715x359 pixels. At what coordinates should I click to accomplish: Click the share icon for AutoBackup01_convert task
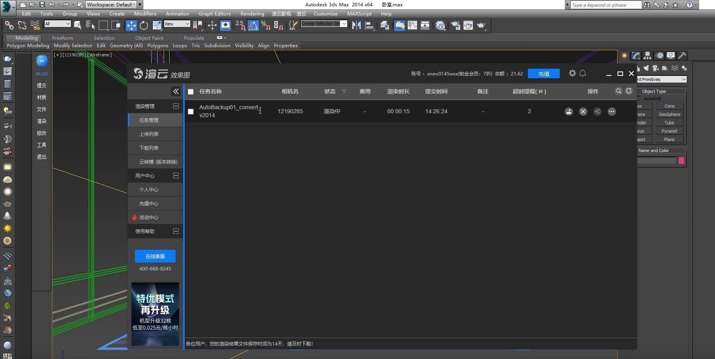[598, 112]
